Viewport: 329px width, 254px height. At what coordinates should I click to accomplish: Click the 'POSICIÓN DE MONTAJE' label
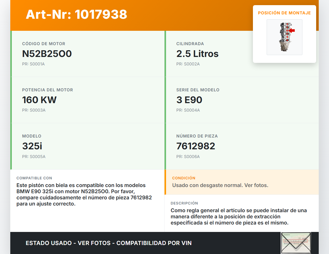coord(284,13)
